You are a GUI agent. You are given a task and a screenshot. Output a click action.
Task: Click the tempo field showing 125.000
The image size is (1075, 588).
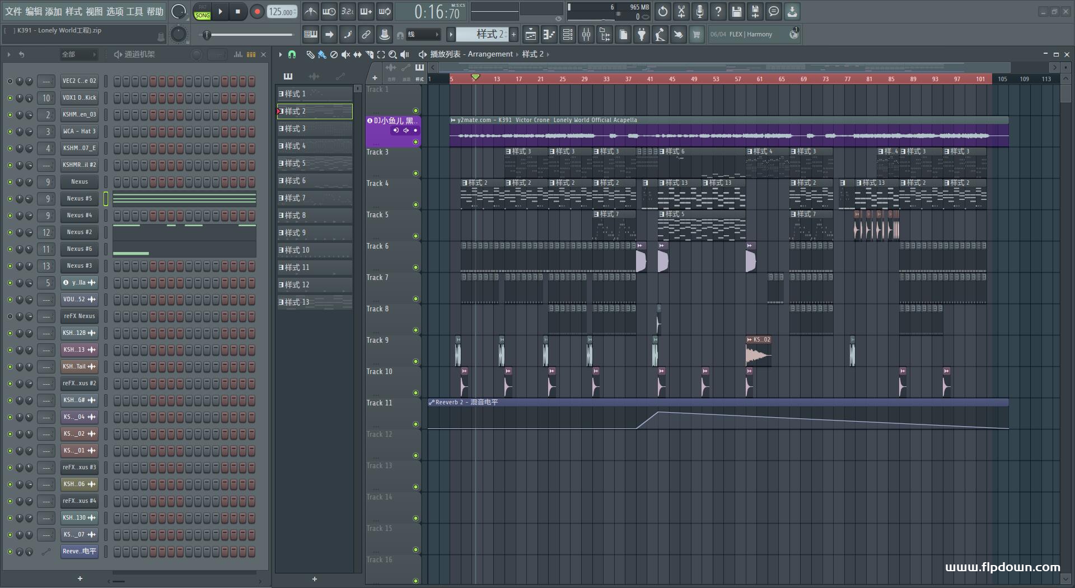point(282,12)
